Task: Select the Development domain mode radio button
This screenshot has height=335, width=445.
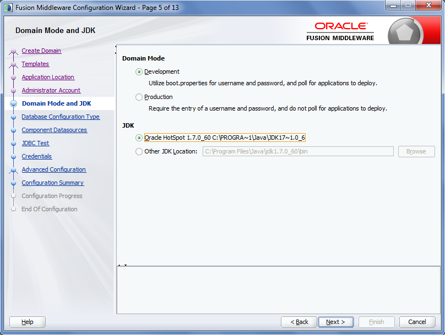Action: (139, 72)
